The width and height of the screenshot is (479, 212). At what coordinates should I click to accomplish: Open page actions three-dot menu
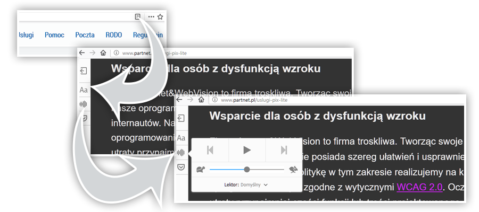[x=151, y=17]
